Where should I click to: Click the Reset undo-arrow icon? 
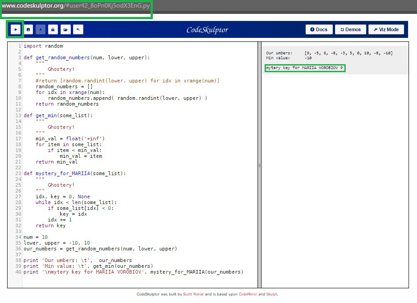point(78,29)
